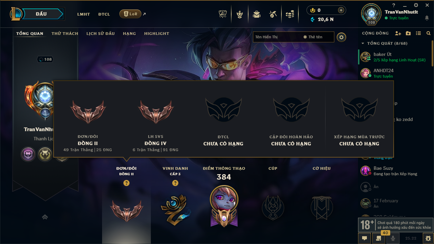Viewport: 434px width, 244px height.
Task: Switch to the THỬ THÁCH tab
Action: pos(65,34)
